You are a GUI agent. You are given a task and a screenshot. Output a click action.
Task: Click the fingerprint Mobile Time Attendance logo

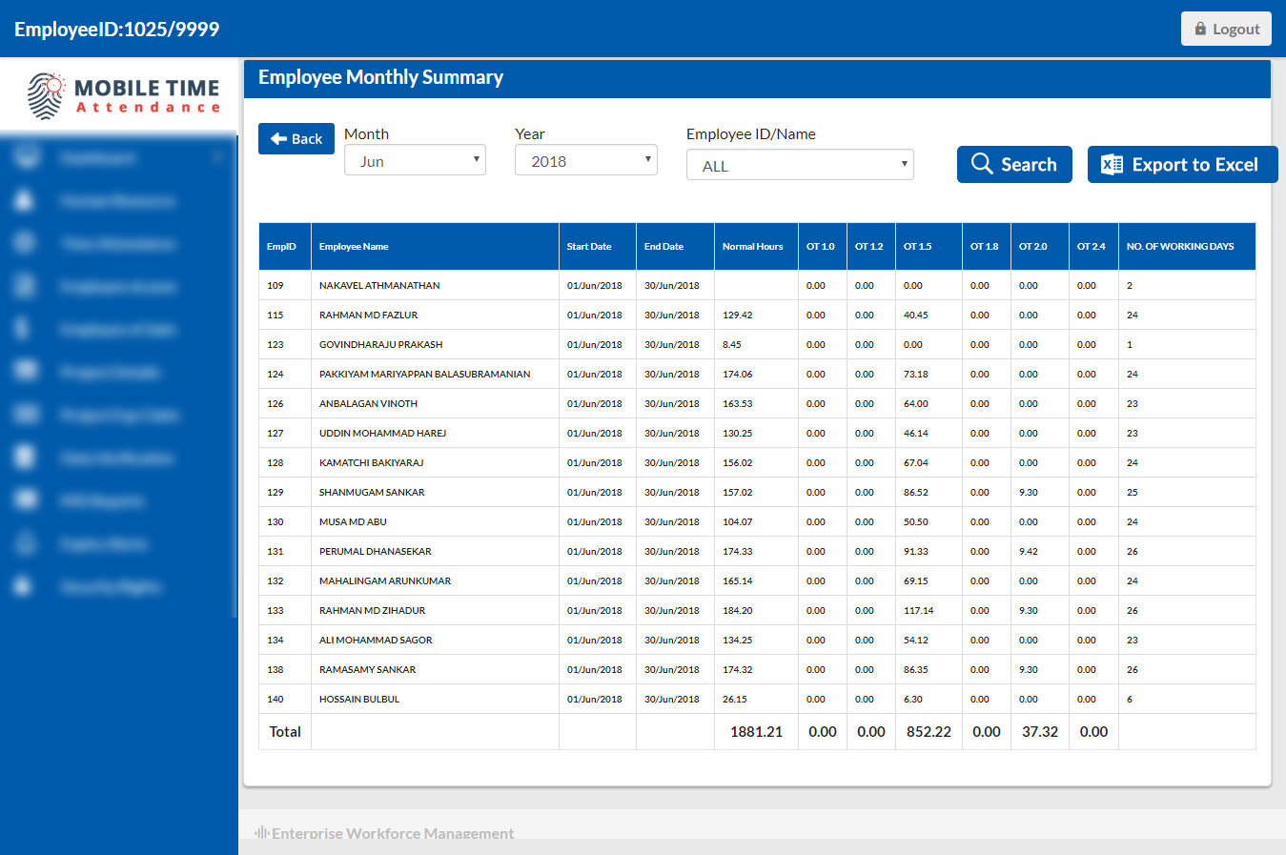point(45,95)
